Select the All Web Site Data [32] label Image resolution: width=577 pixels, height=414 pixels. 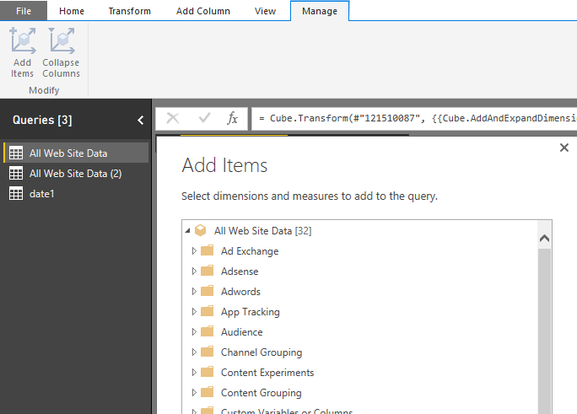click(x=262, y=231)
